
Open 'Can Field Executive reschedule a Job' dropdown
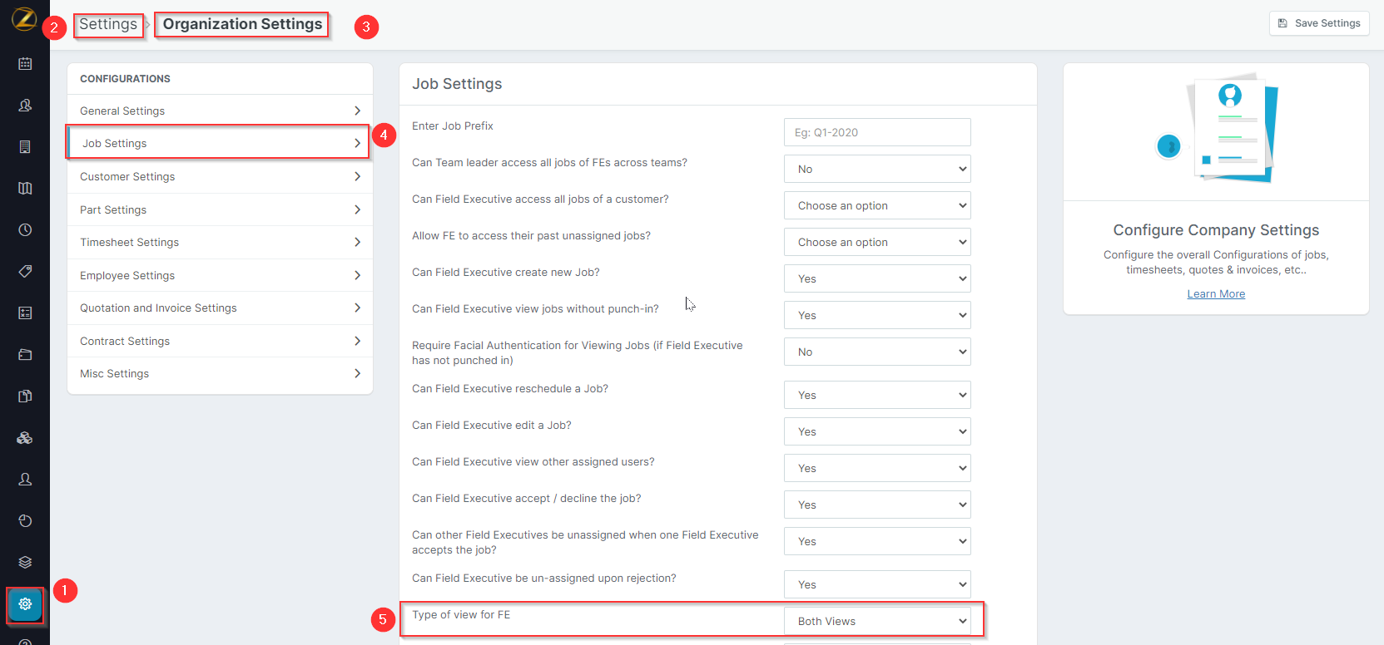point(877,396)
